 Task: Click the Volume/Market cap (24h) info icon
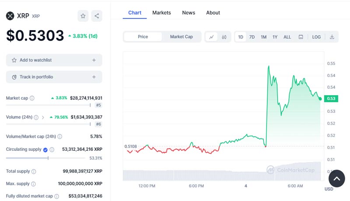pos(60,136)
